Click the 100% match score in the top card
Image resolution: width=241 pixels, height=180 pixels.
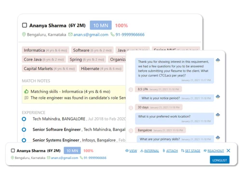pos(121,25)
